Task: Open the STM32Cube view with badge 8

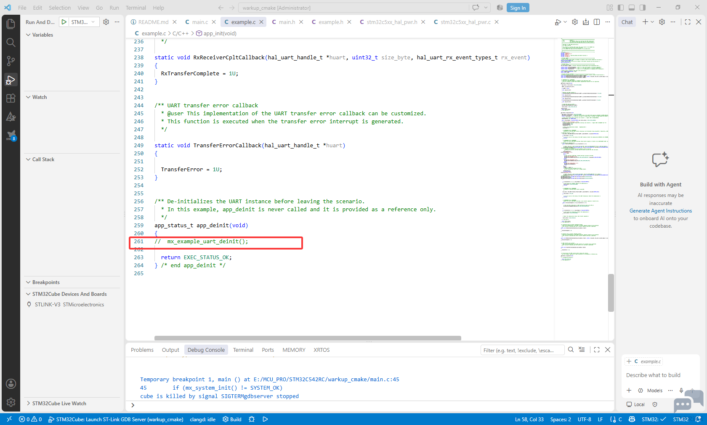Action: click(x=11, y=135)
